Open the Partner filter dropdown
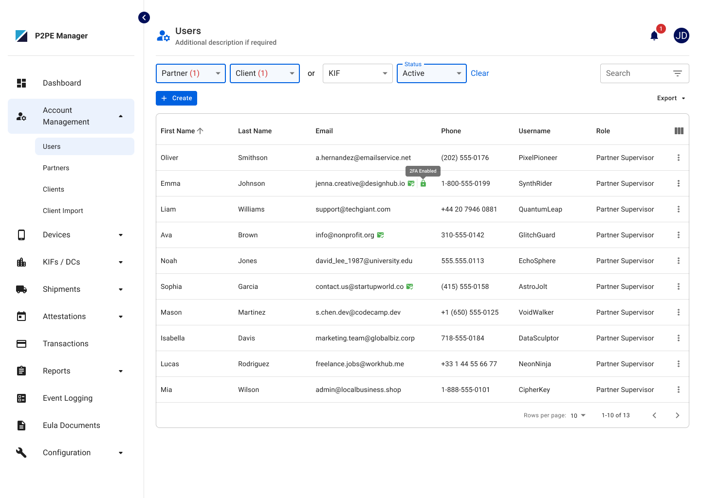Image resolution: width=701 pixels, height=498 pixels. (191, 73)
